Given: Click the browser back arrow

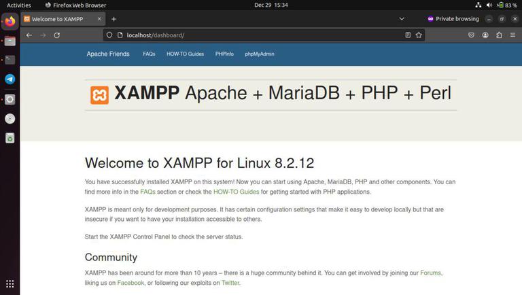Looking at the screenshot, I should 29,35.
